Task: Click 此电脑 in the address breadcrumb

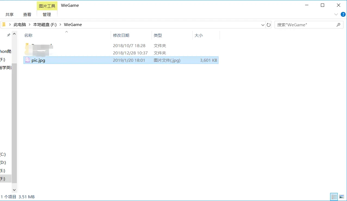Action: [x=20, y=25]
